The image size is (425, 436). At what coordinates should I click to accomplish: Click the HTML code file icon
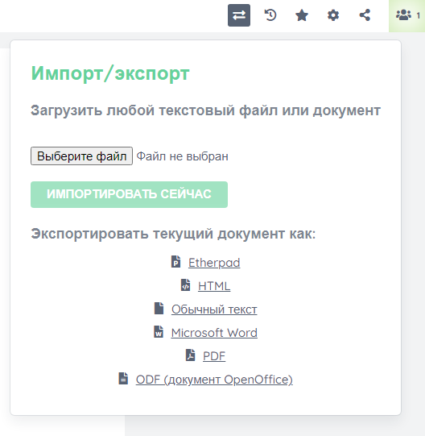click(x=186, y=285)
